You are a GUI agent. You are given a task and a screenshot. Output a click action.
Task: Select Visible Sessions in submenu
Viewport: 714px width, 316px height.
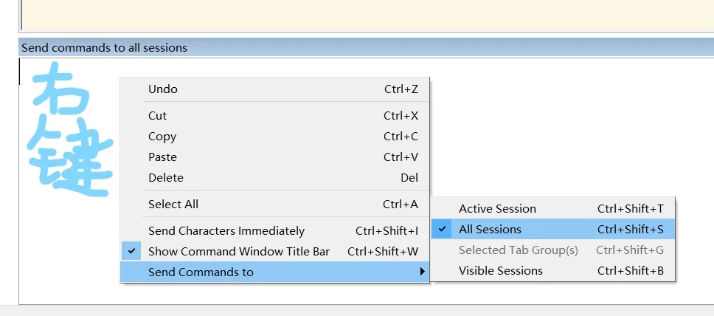[500, 271]
